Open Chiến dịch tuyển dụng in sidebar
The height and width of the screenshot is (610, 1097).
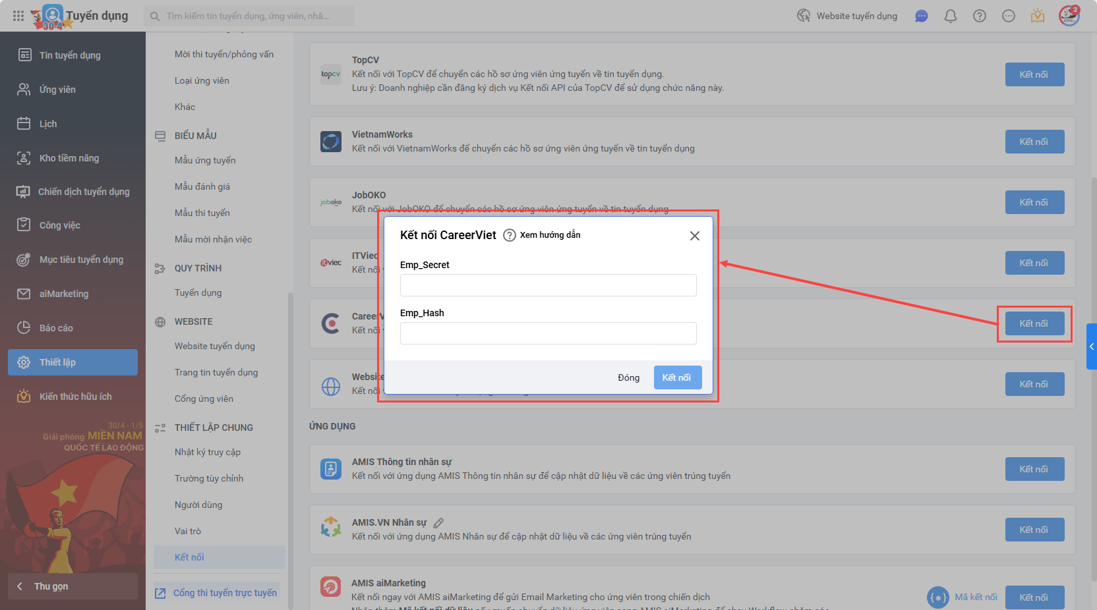pos(73,192)
